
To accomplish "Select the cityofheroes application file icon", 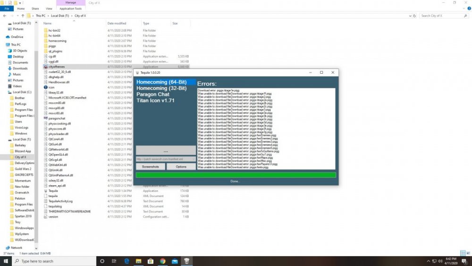I will point(45,67).
